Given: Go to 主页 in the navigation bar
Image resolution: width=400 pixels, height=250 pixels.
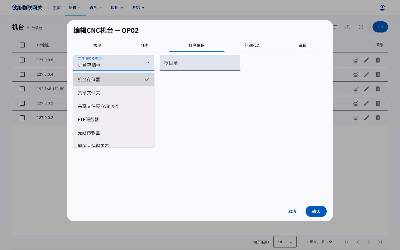Looking at the screenshot, I should (x=57, y=8).
